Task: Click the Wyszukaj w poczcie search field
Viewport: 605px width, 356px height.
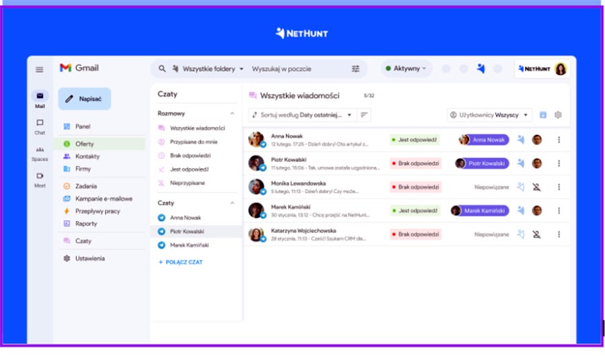Action: click(x=296, y=69)
